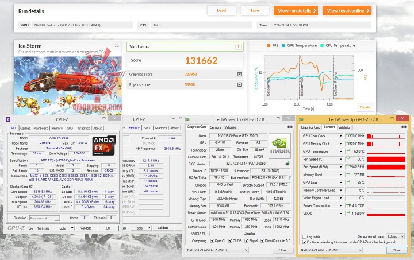Click the Fan Speed (%) red sensor graph

[386, 160]
